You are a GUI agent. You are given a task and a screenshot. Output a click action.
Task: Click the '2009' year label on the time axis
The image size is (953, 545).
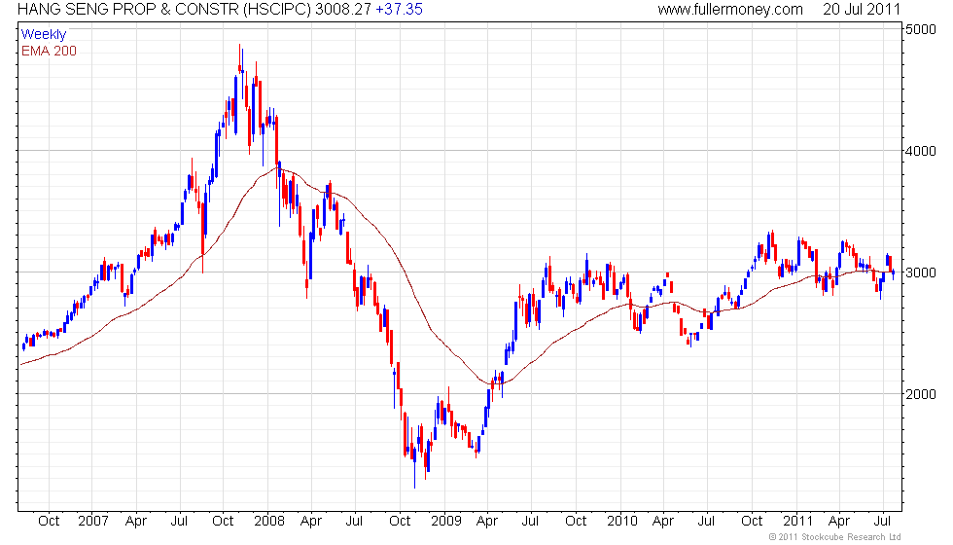[446, 522]
